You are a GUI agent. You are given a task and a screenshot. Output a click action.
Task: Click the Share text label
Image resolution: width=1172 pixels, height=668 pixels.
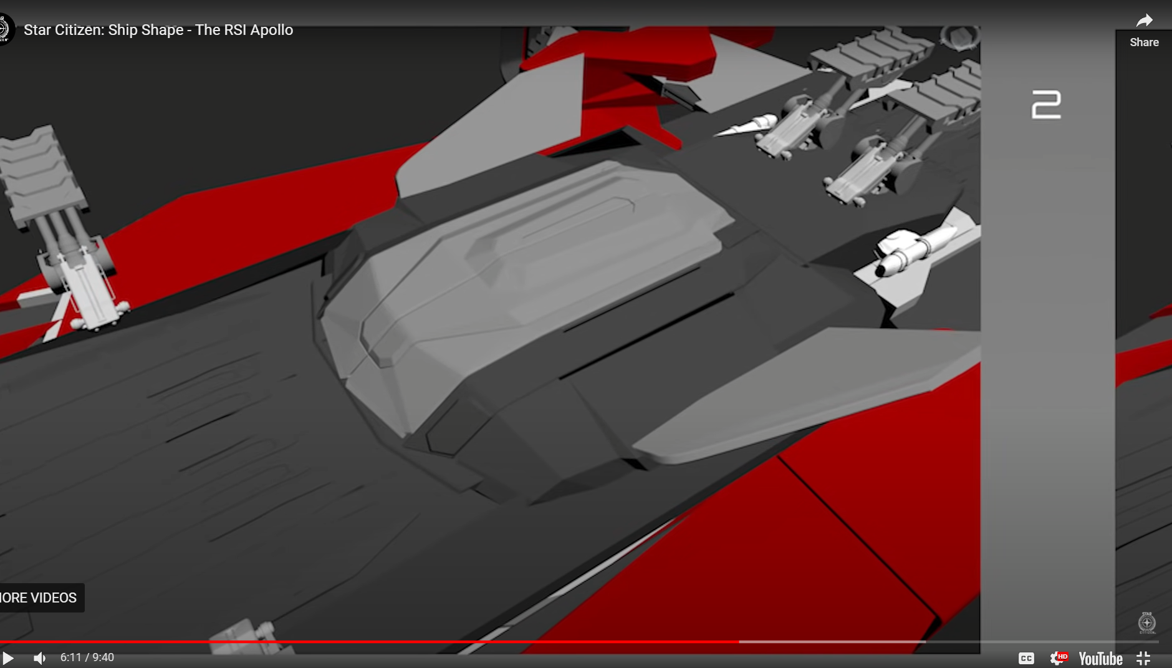[1145, 42]
